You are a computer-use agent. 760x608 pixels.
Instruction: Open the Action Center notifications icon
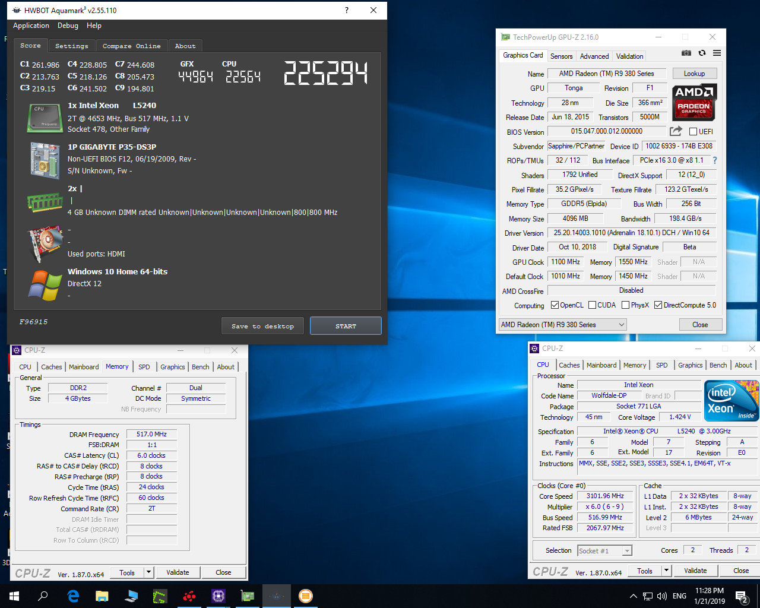[x=742, y=596]
